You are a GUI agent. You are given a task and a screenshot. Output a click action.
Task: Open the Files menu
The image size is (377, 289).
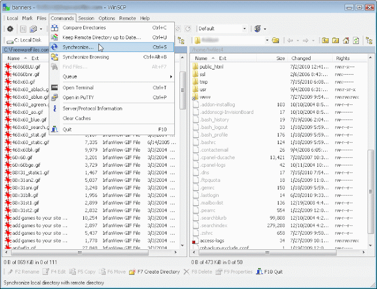click(41, 18)
